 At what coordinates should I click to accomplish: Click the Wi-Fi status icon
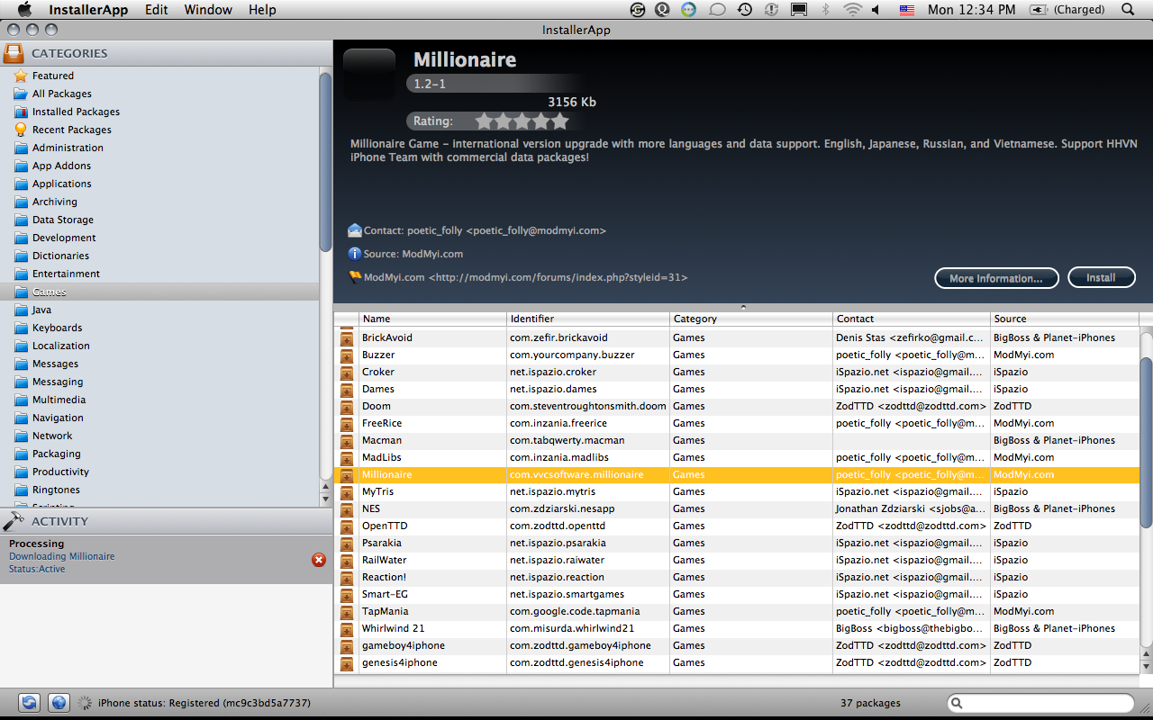tap(852, 10)
